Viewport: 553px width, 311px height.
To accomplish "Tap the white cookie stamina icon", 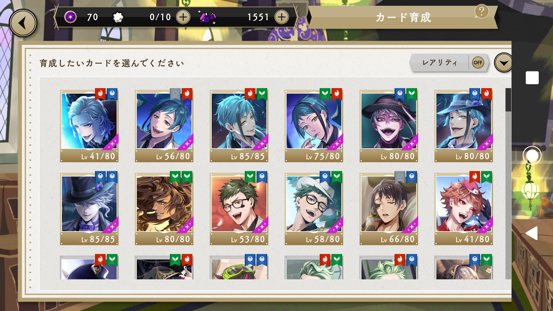I will coord(118,17).
